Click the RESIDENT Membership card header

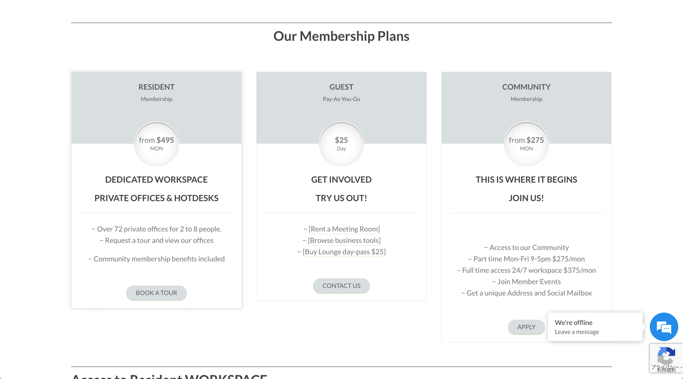pyautogui.click(x=156, y=92)
